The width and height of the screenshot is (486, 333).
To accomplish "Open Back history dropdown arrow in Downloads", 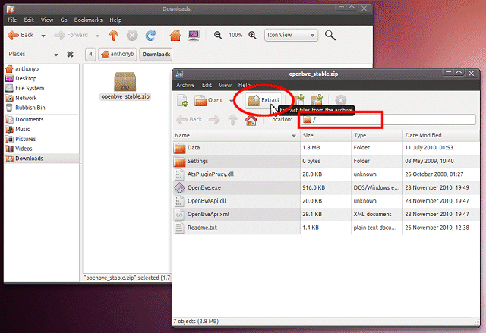I will (43, 36).
